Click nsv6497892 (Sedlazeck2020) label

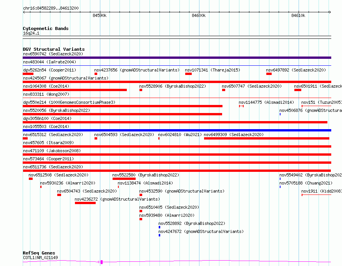coord(296,70)
